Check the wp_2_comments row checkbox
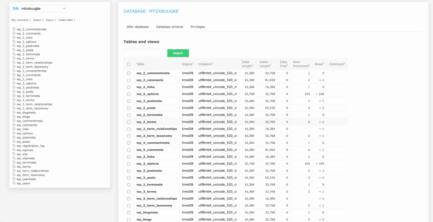Viewport: 433px width, 222px height. click(129, 80)
